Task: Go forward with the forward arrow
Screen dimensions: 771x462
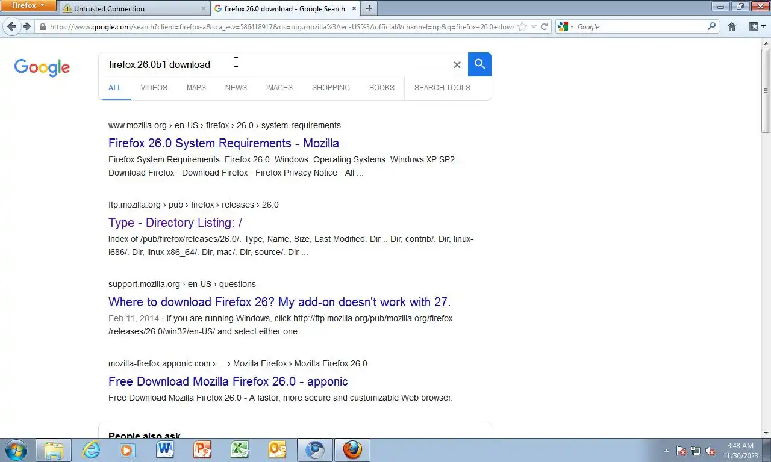Action: coord(27,26)
